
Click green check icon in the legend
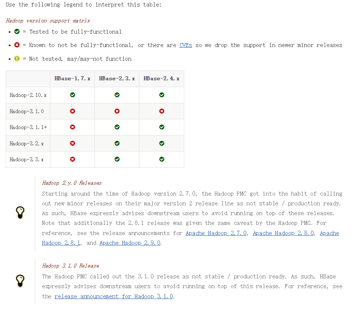[17, 31]
